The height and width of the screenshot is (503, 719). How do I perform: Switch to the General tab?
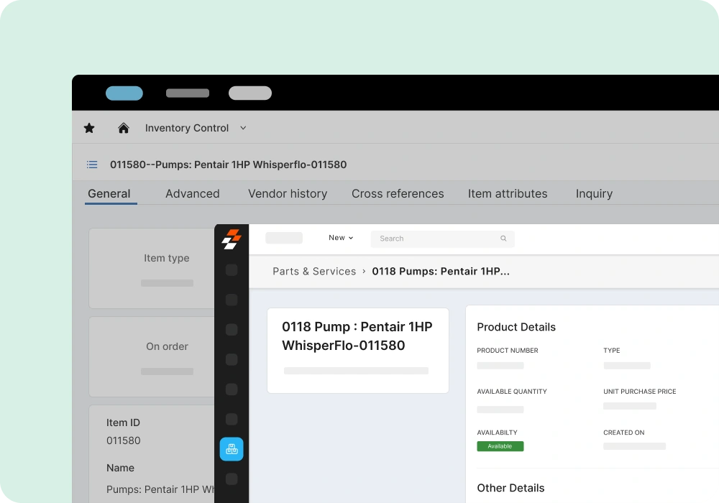(109, 194)
